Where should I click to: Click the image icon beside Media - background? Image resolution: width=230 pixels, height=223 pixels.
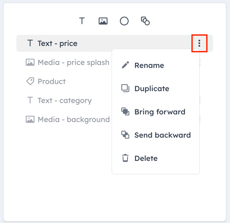[30, 119]
